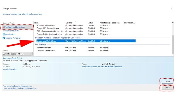Click the Tracking Protection icon
Screen dimensions: 176x98
point(4,38)
